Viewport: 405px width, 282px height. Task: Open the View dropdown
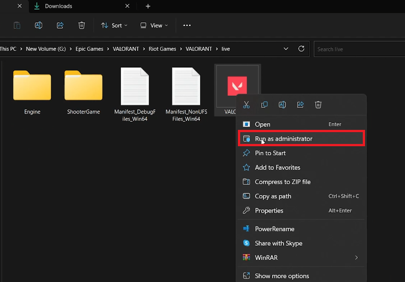(x=154, y=25)
